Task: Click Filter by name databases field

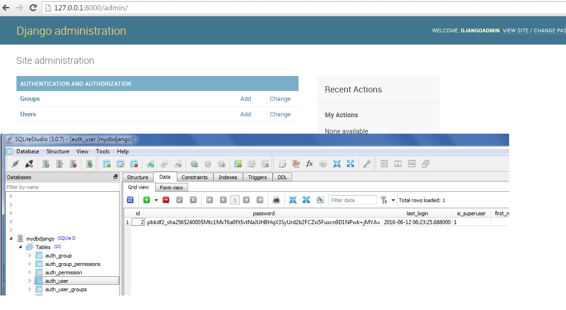Action: pyautogui.click(x=63, y=187)
